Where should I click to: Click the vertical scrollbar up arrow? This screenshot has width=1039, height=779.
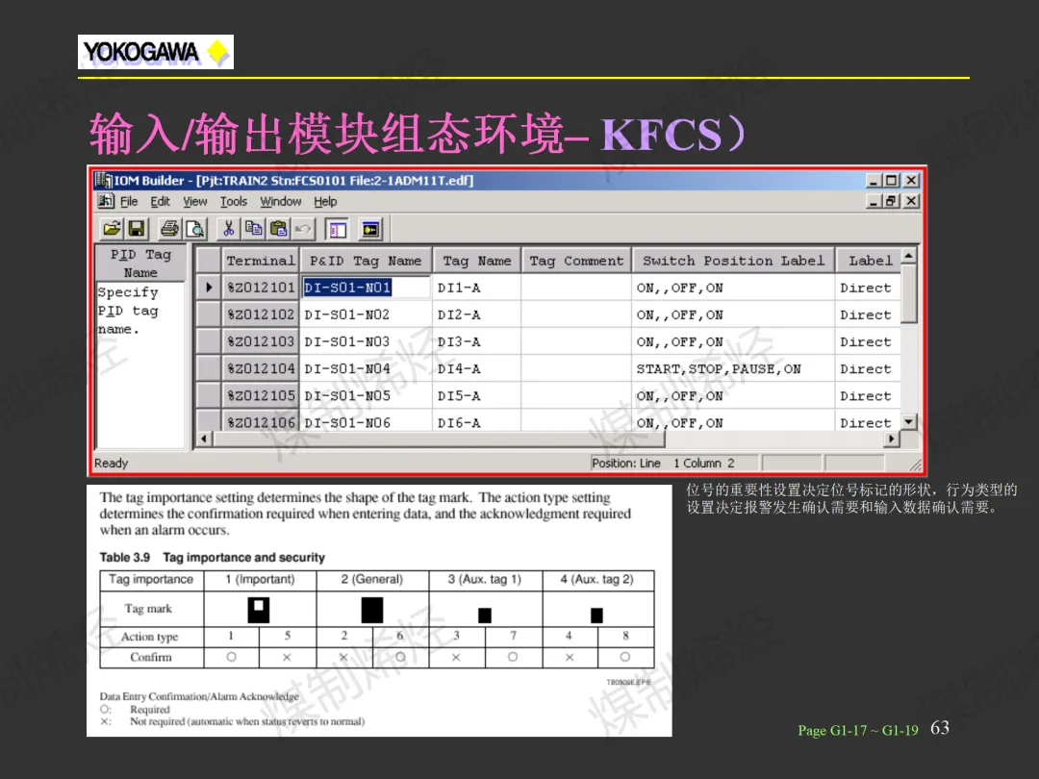click(x=909, y=255)
